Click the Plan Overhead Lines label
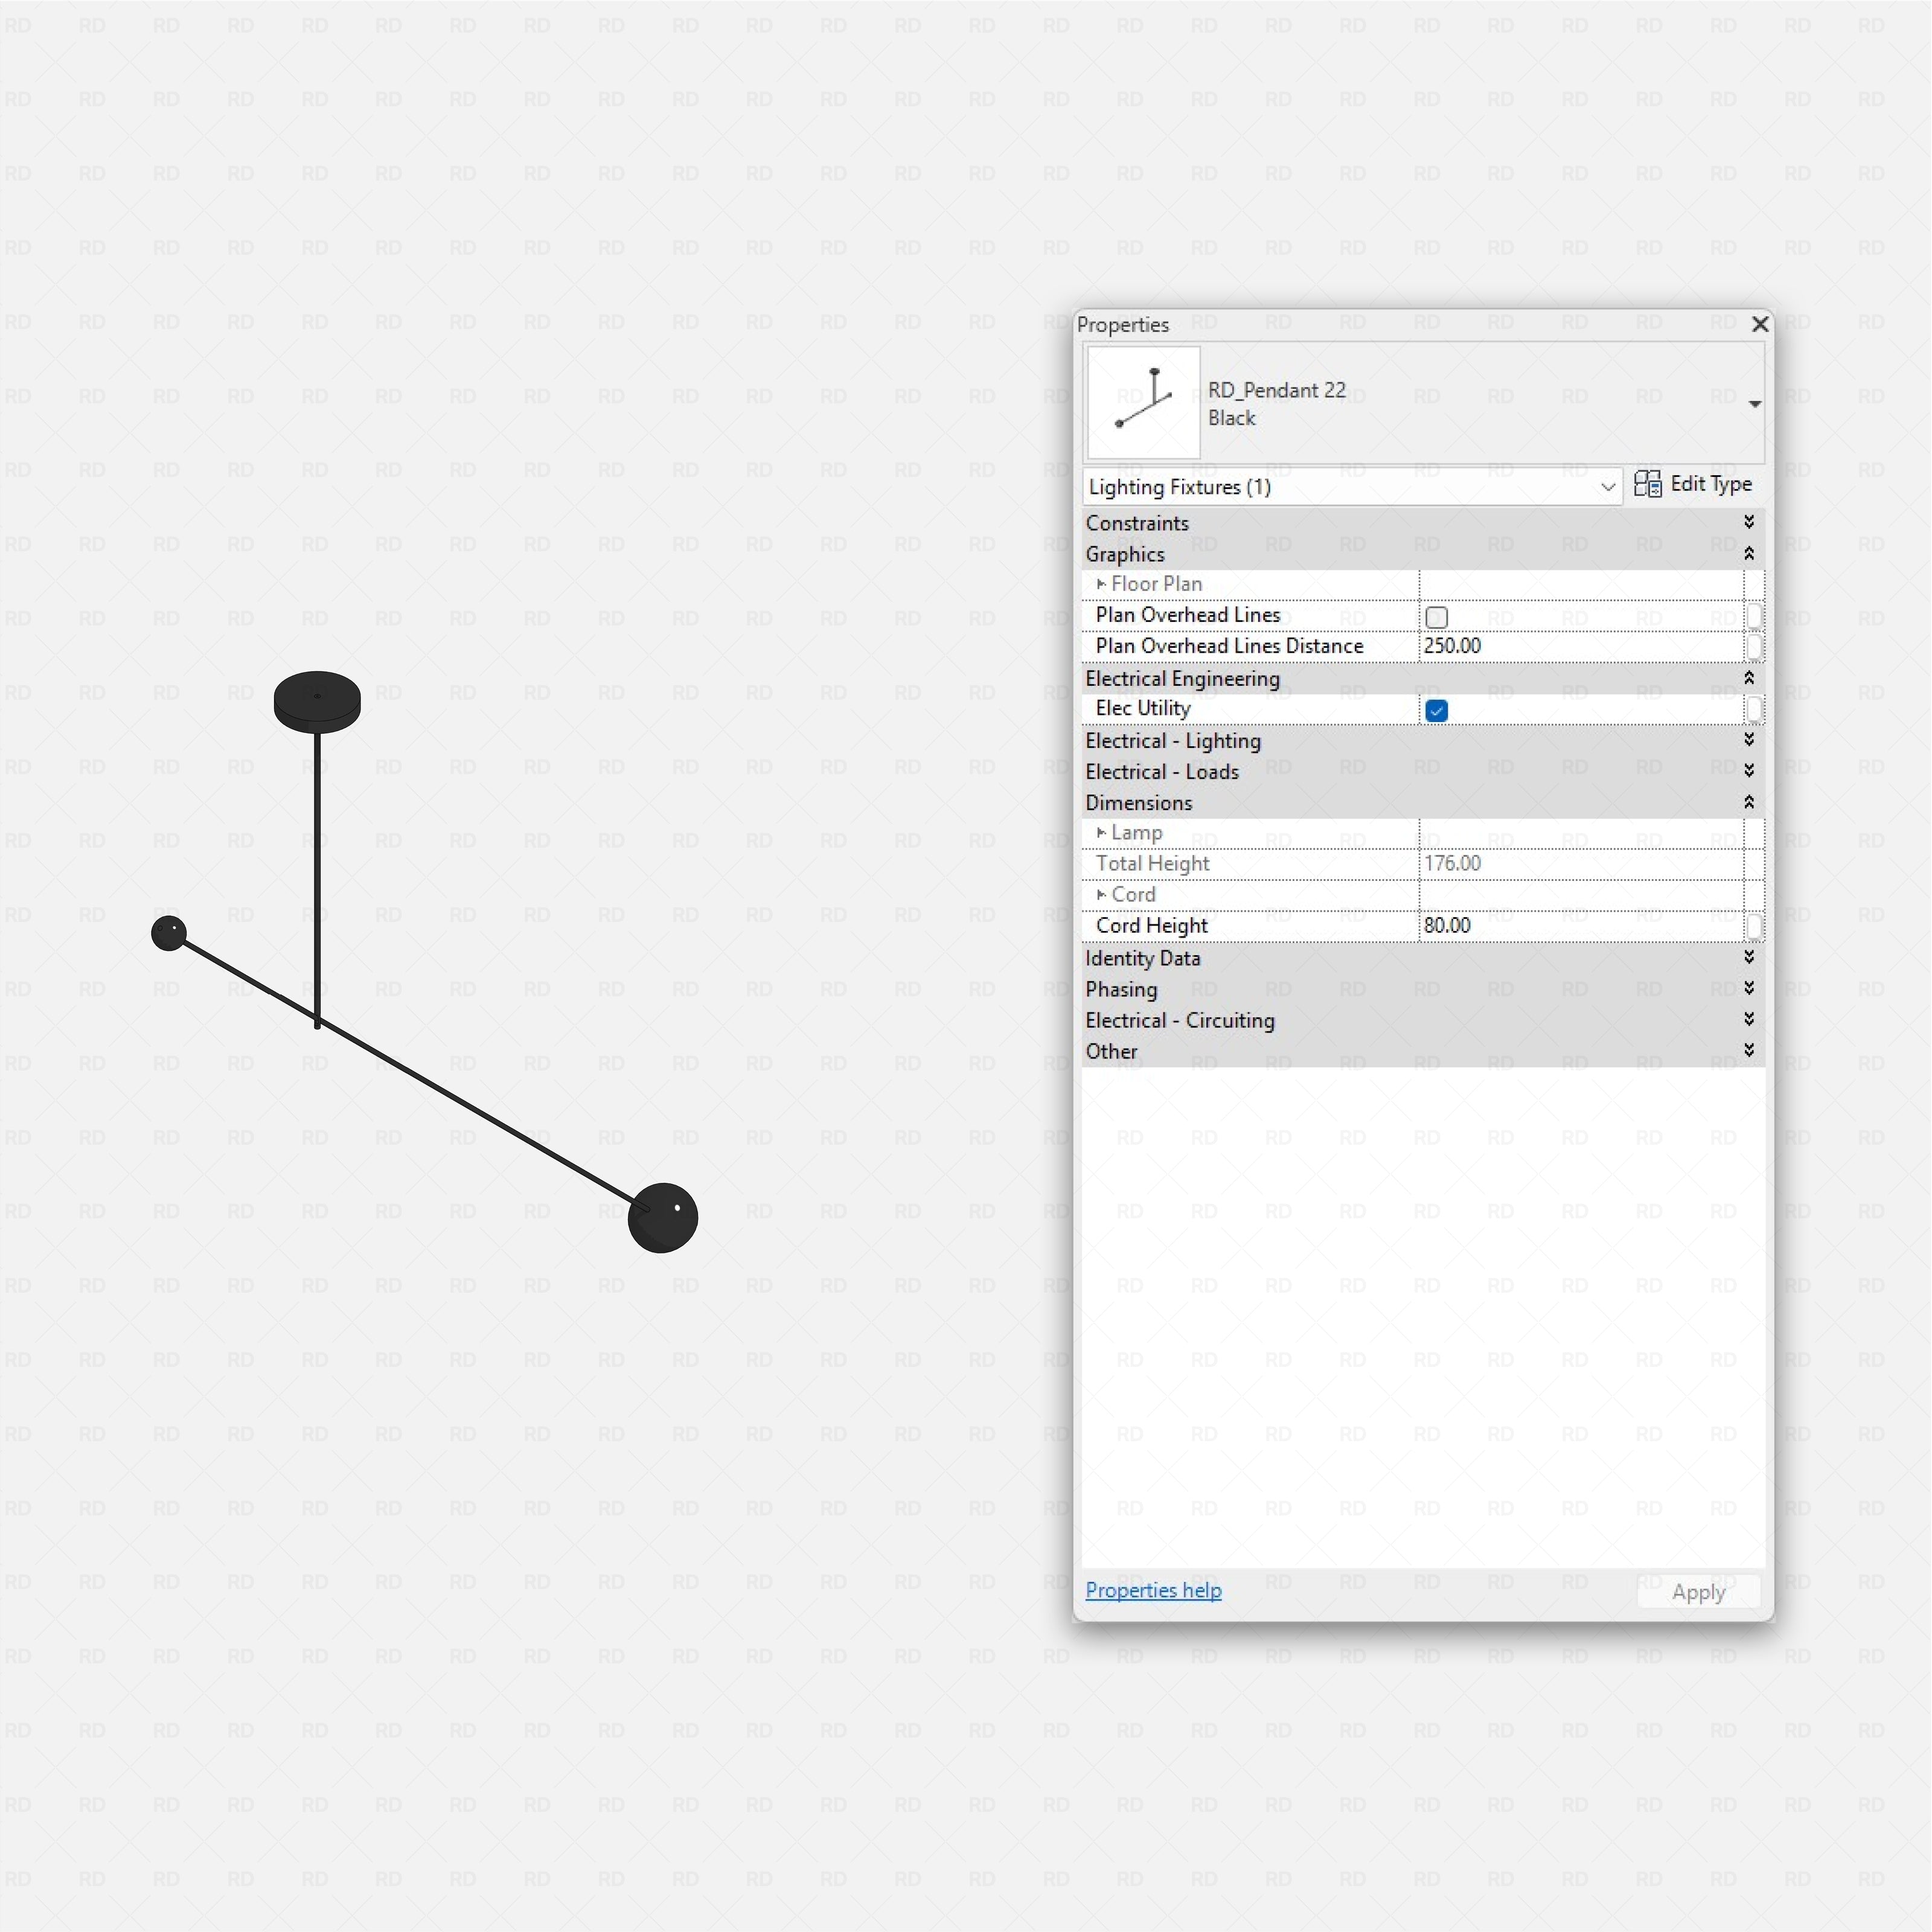This screenshot has width=1932, height=1932. coord(1187,615)
